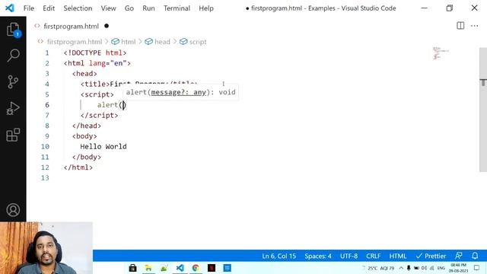Open the editor More Actions menu
The image size is (487, 274).
[x=474, y=26]
